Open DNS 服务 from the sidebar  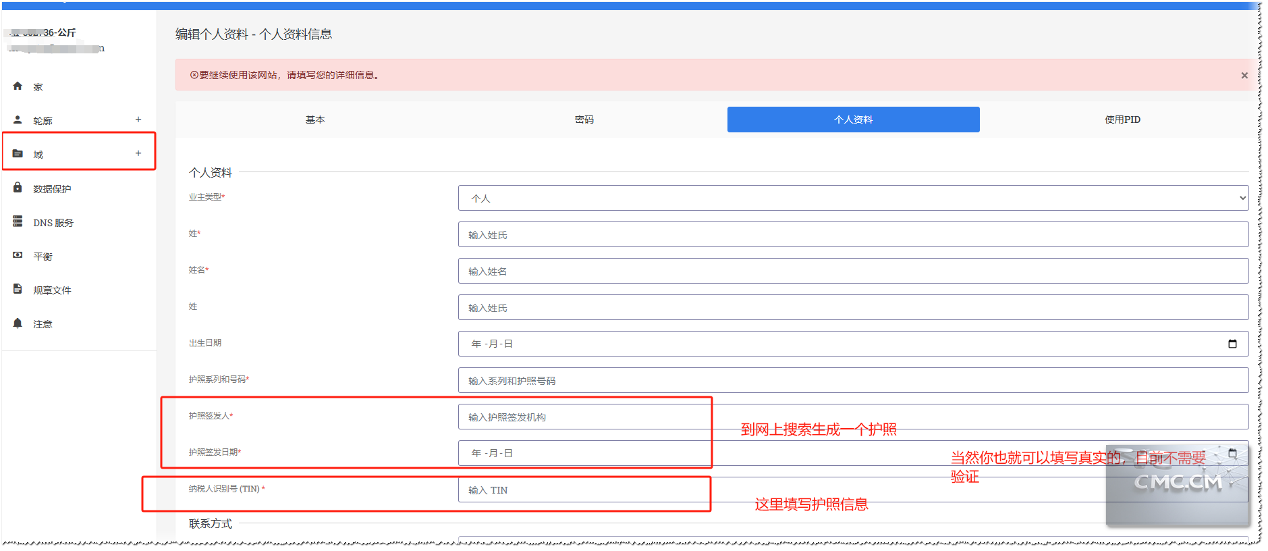point(53,223)
